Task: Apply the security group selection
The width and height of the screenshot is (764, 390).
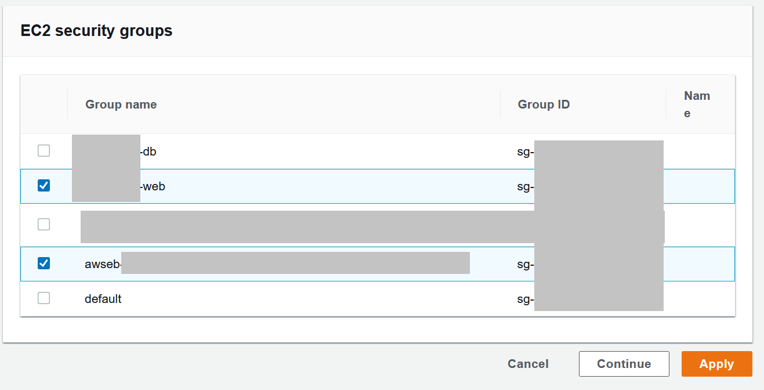Action: pyautogui.click(x=716, y=364)
